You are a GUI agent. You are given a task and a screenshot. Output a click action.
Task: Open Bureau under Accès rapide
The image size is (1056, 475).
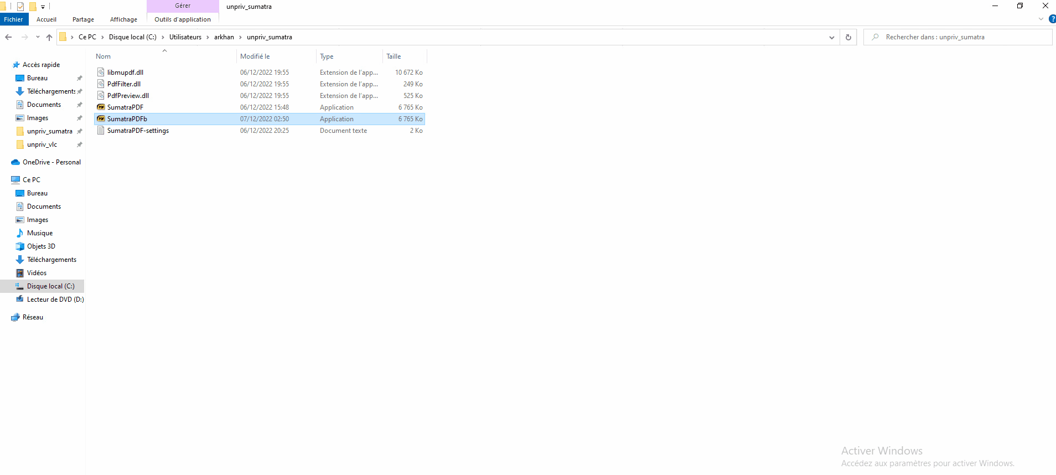coord(37,78)
